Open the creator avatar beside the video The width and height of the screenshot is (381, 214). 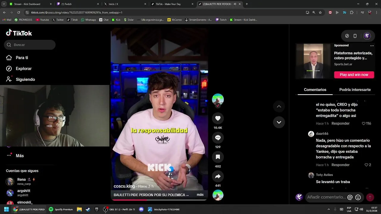[x=218, y=100]
